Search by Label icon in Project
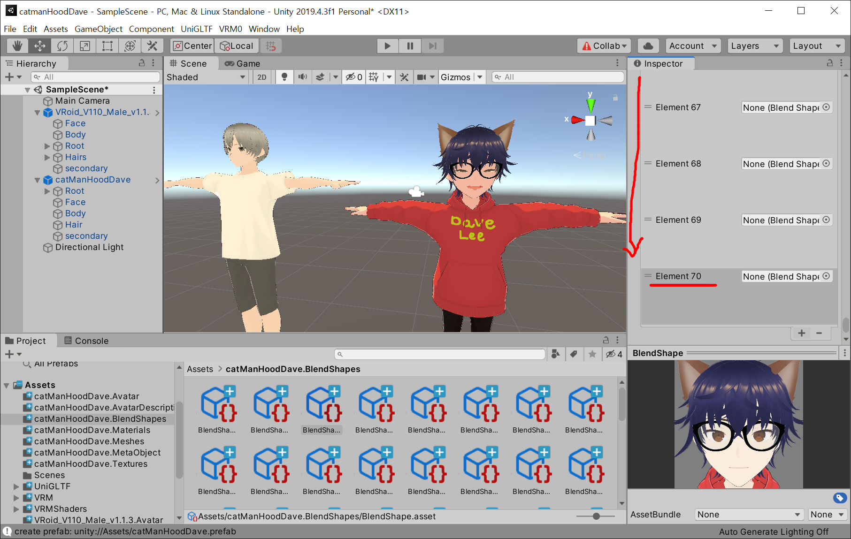Image resolution: width=851 pixels, height=539 pixels. coord(574,354)
